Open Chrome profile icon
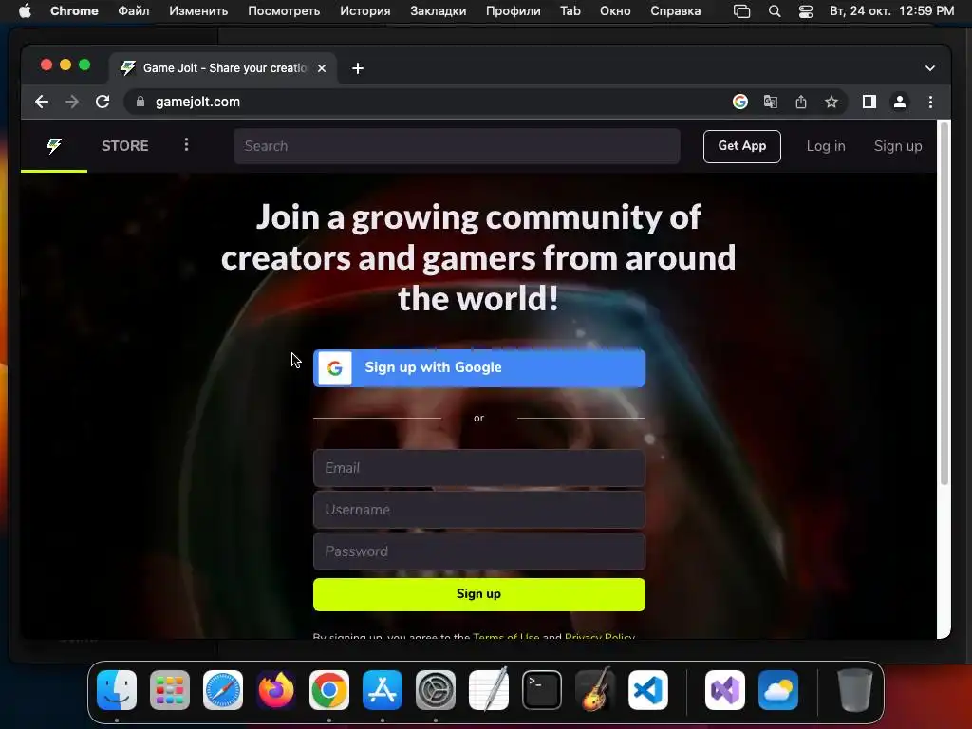Viewport: 972px width, 729px height. pos(900,102)
